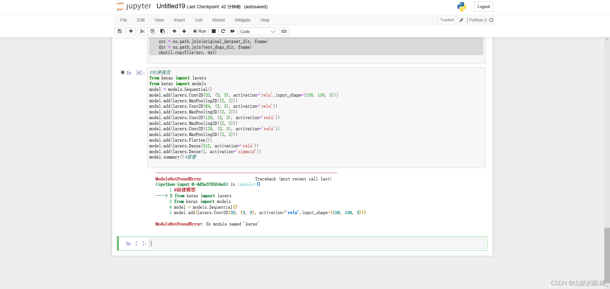This screenshot has width=610, height=289.
Task: Click the pencil edit mode indicator
Action: click(461, 20)
